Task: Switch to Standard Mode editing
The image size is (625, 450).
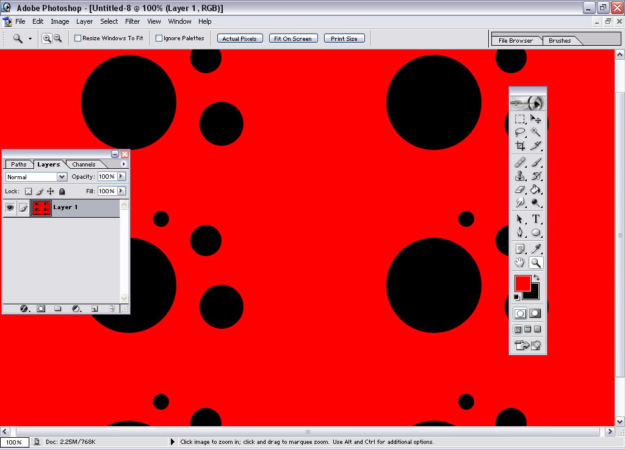Action: tap(520, 313)
